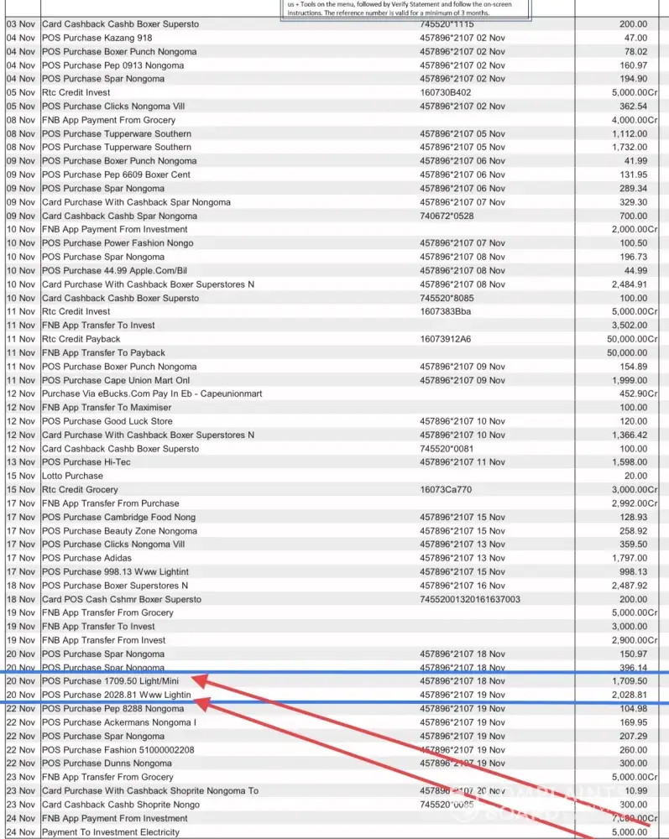Select the highlighted 2028.81 Www Lightin purchase
Viewport: 669px width, 839px height.
coord(117,695)
